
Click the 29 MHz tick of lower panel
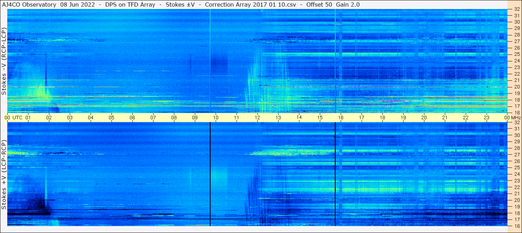click(516, 141)
